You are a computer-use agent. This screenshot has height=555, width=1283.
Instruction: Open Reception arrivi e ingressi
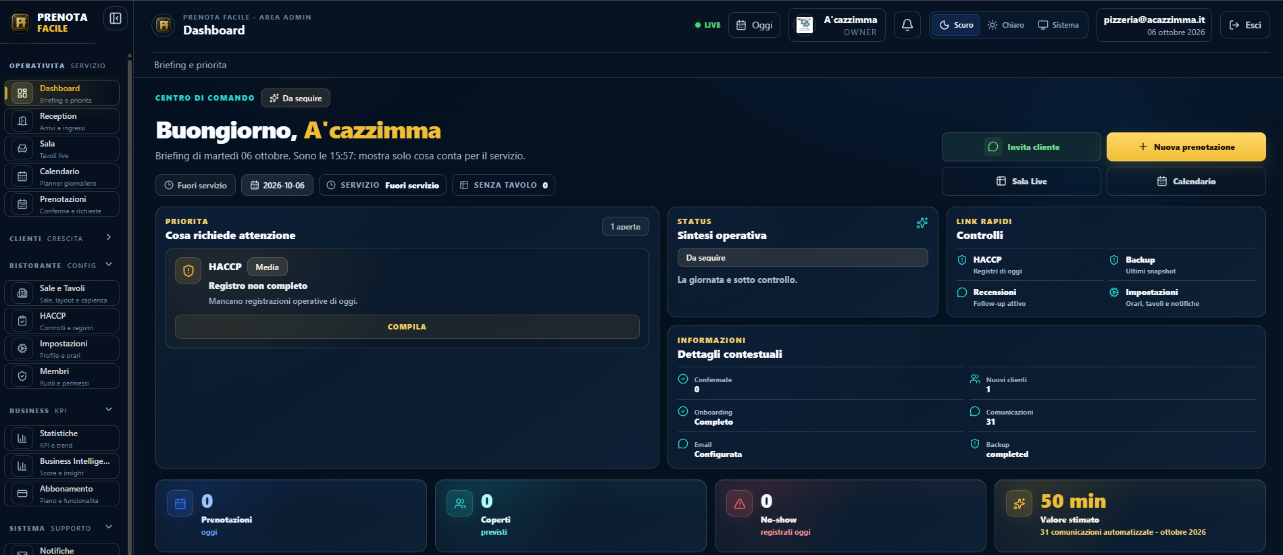[x=62, y=121]
